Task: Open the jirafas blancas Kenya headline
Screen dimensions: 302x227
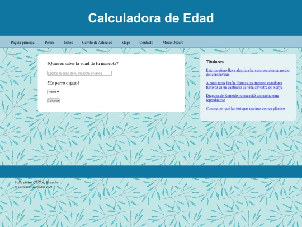Action: tap(244, 85)
